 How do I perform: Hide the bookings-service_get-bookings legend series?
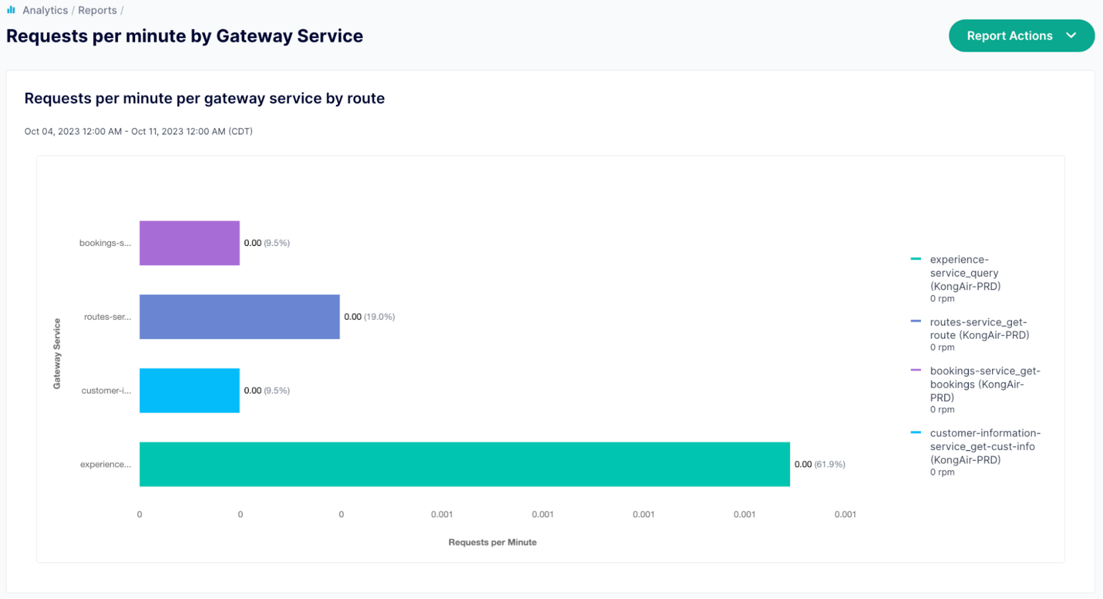[x=985, y=384]
